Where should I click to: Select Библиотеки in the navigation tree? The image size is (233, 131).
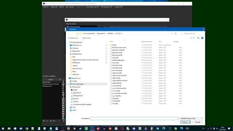(76, 87)
